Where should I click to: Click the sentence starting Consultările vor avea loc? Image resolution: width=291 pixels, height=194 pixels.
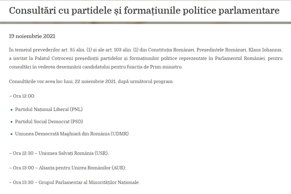coord(92,81)
